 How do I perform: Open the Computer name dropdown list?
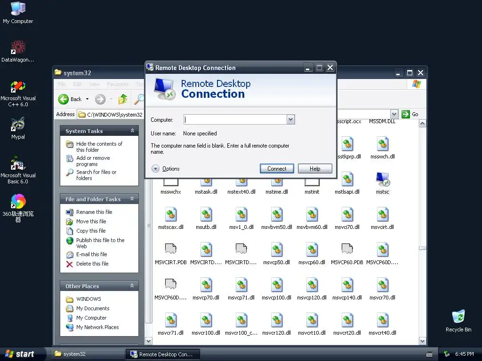coord(290,119)
